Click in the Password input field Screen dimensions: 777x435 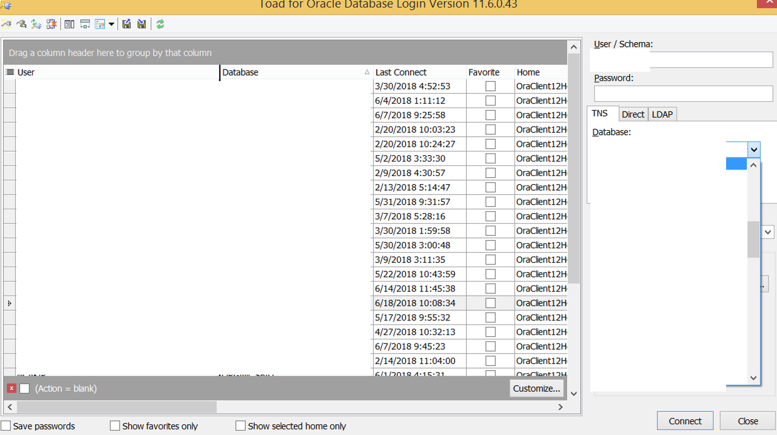(x=684, y=94)
